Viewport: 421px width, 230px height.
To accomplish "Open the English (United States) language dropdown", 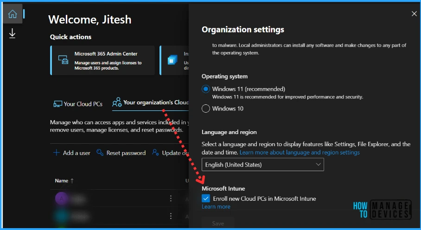I will click(263, 165).
